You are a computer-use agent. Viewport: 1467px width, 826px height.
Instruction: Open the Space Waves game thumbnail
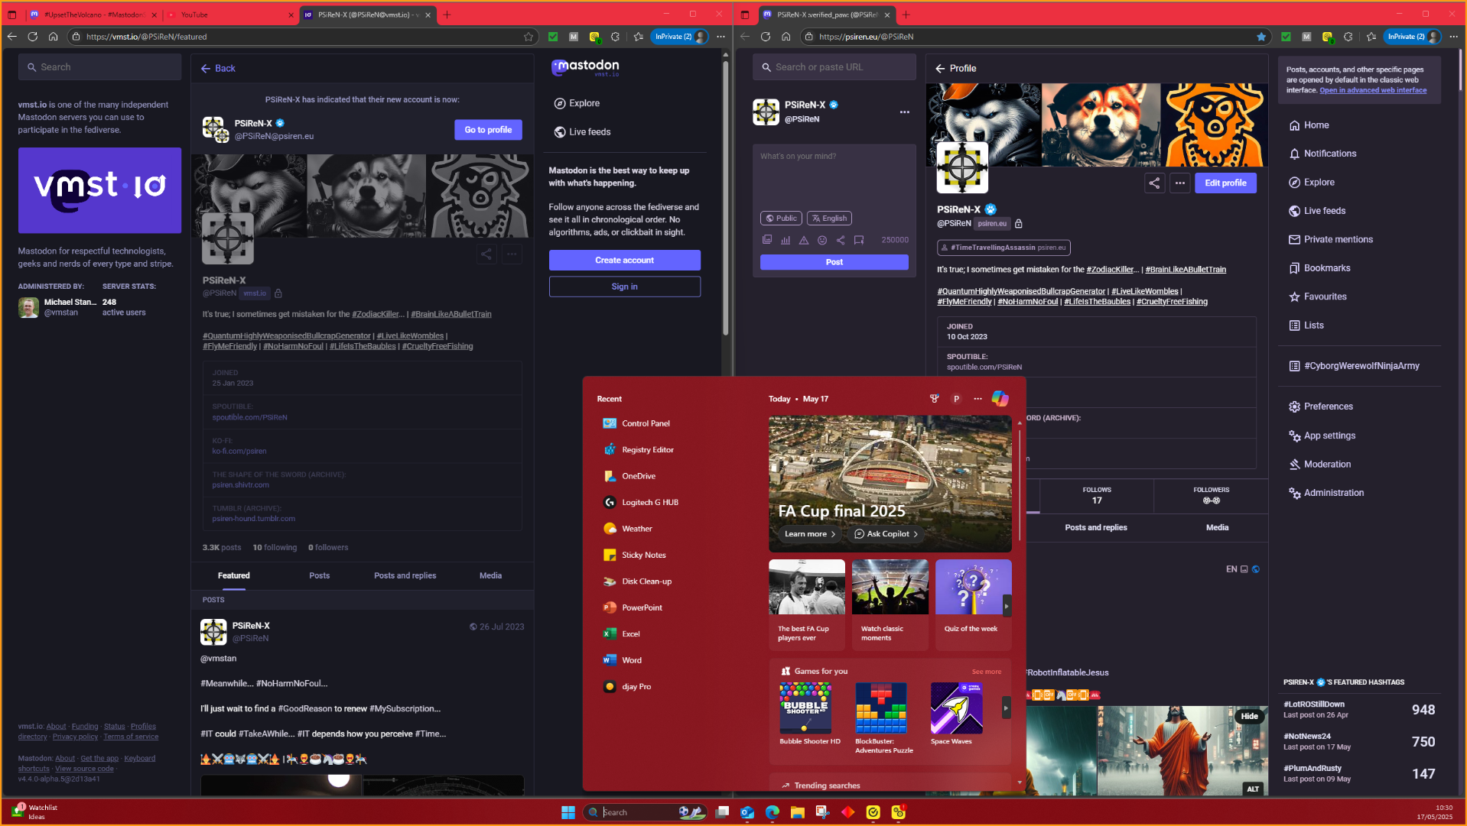click(x=957, y=708)
